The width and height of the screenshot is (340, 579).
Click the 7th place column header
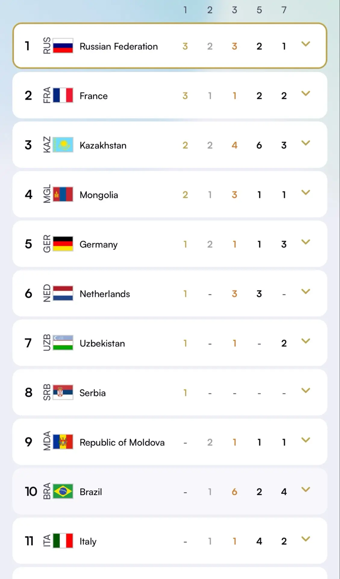point(284,10)
